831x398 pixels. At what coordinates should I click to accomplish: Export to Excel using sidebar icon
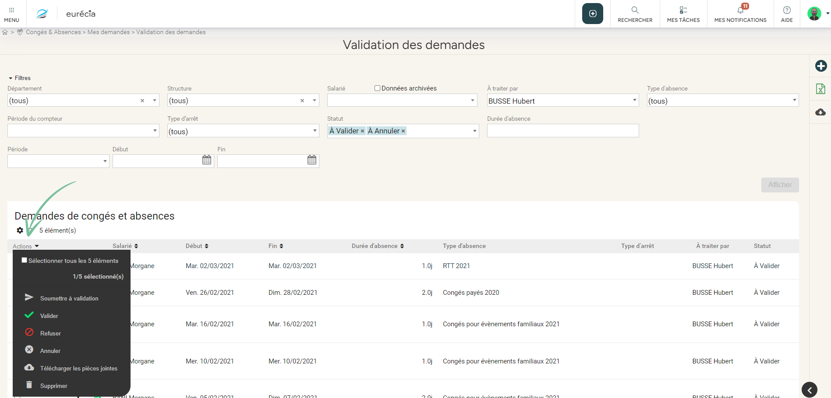point(820,89)
